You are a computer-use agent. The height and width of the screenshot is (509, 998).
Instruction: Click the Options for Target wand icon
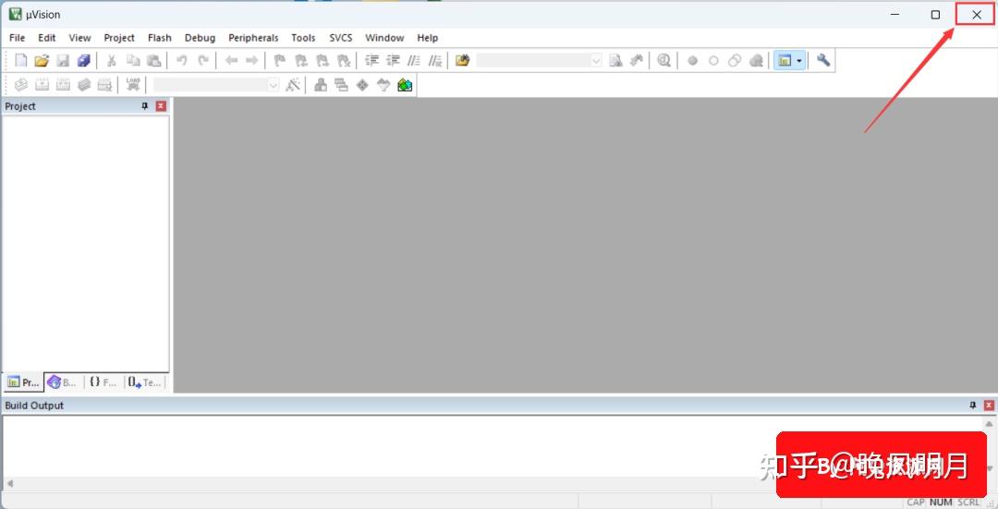click(293, 85)
